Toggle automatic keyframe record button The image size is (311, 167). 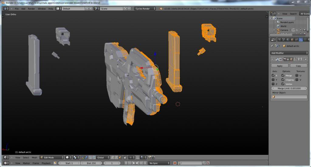click(175, 163)
